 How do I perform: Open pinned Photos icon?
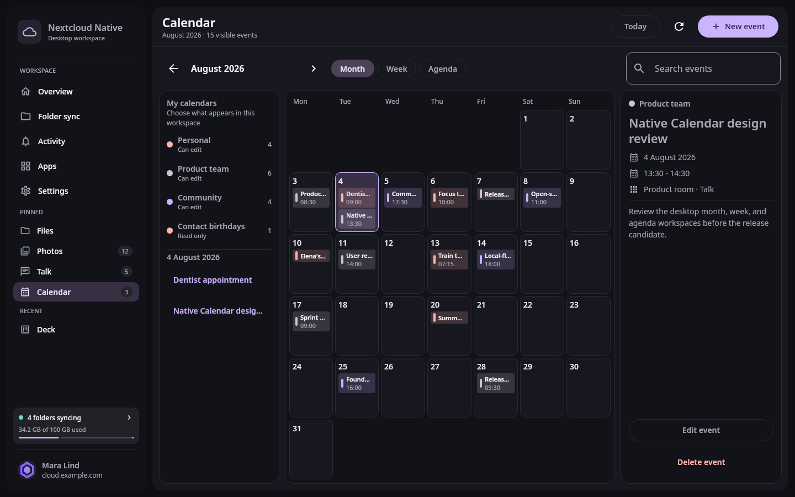click(25, 251)
